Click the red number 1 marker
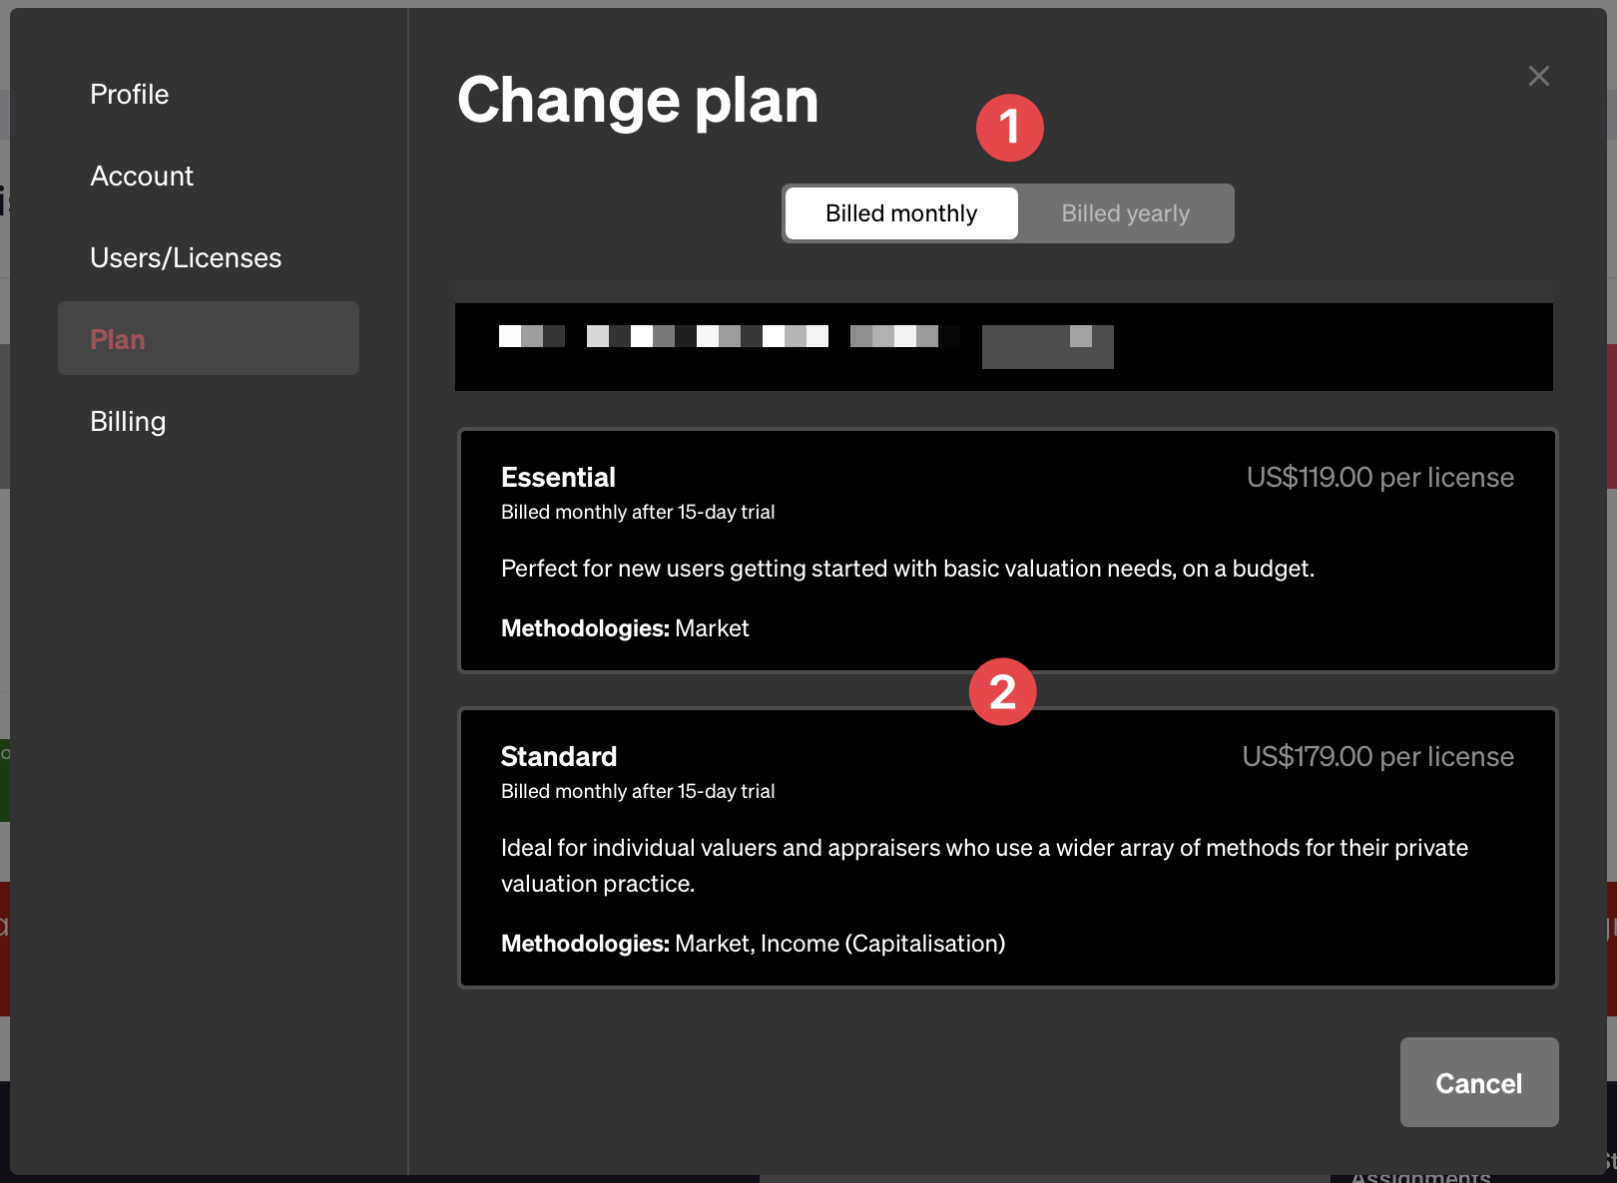Viewport: 1617px width, 1183px height. coord(1009,128)
